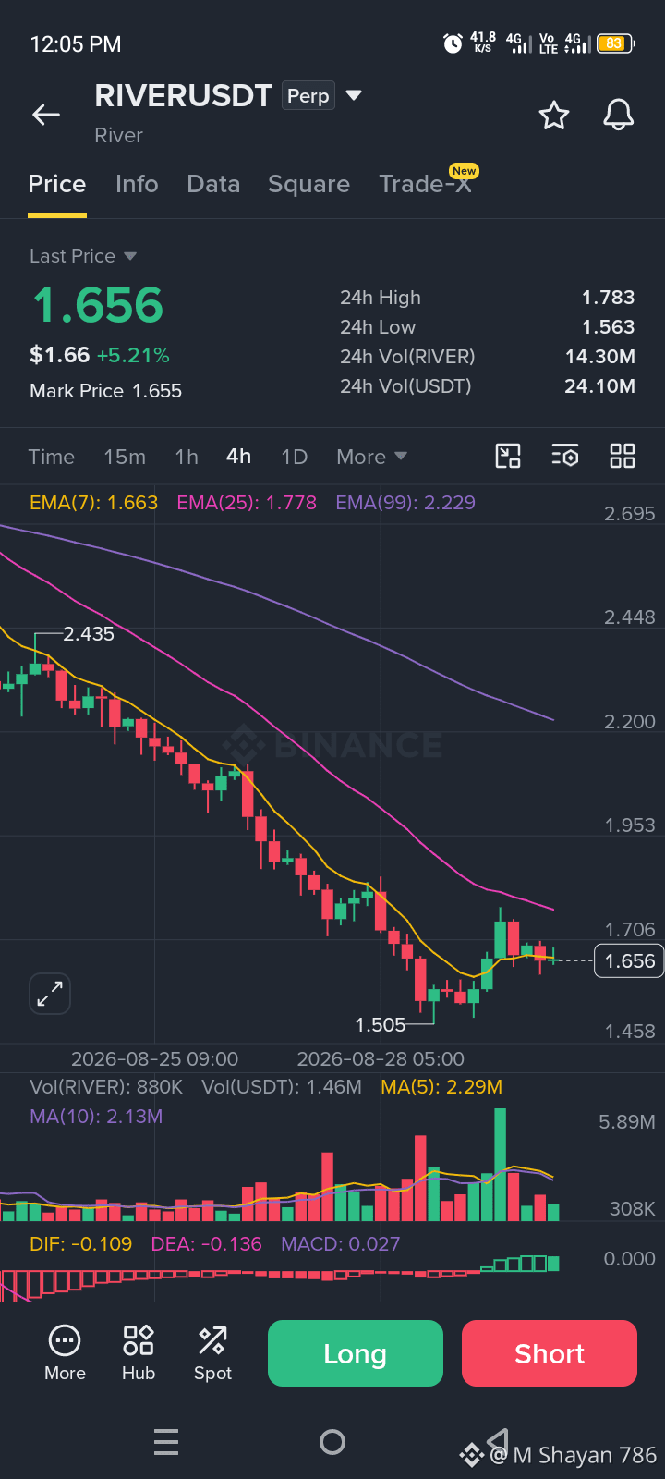Open the chart indicator settings icon
This screenshot has height=1479, width=665.
(x=565, y=456)
